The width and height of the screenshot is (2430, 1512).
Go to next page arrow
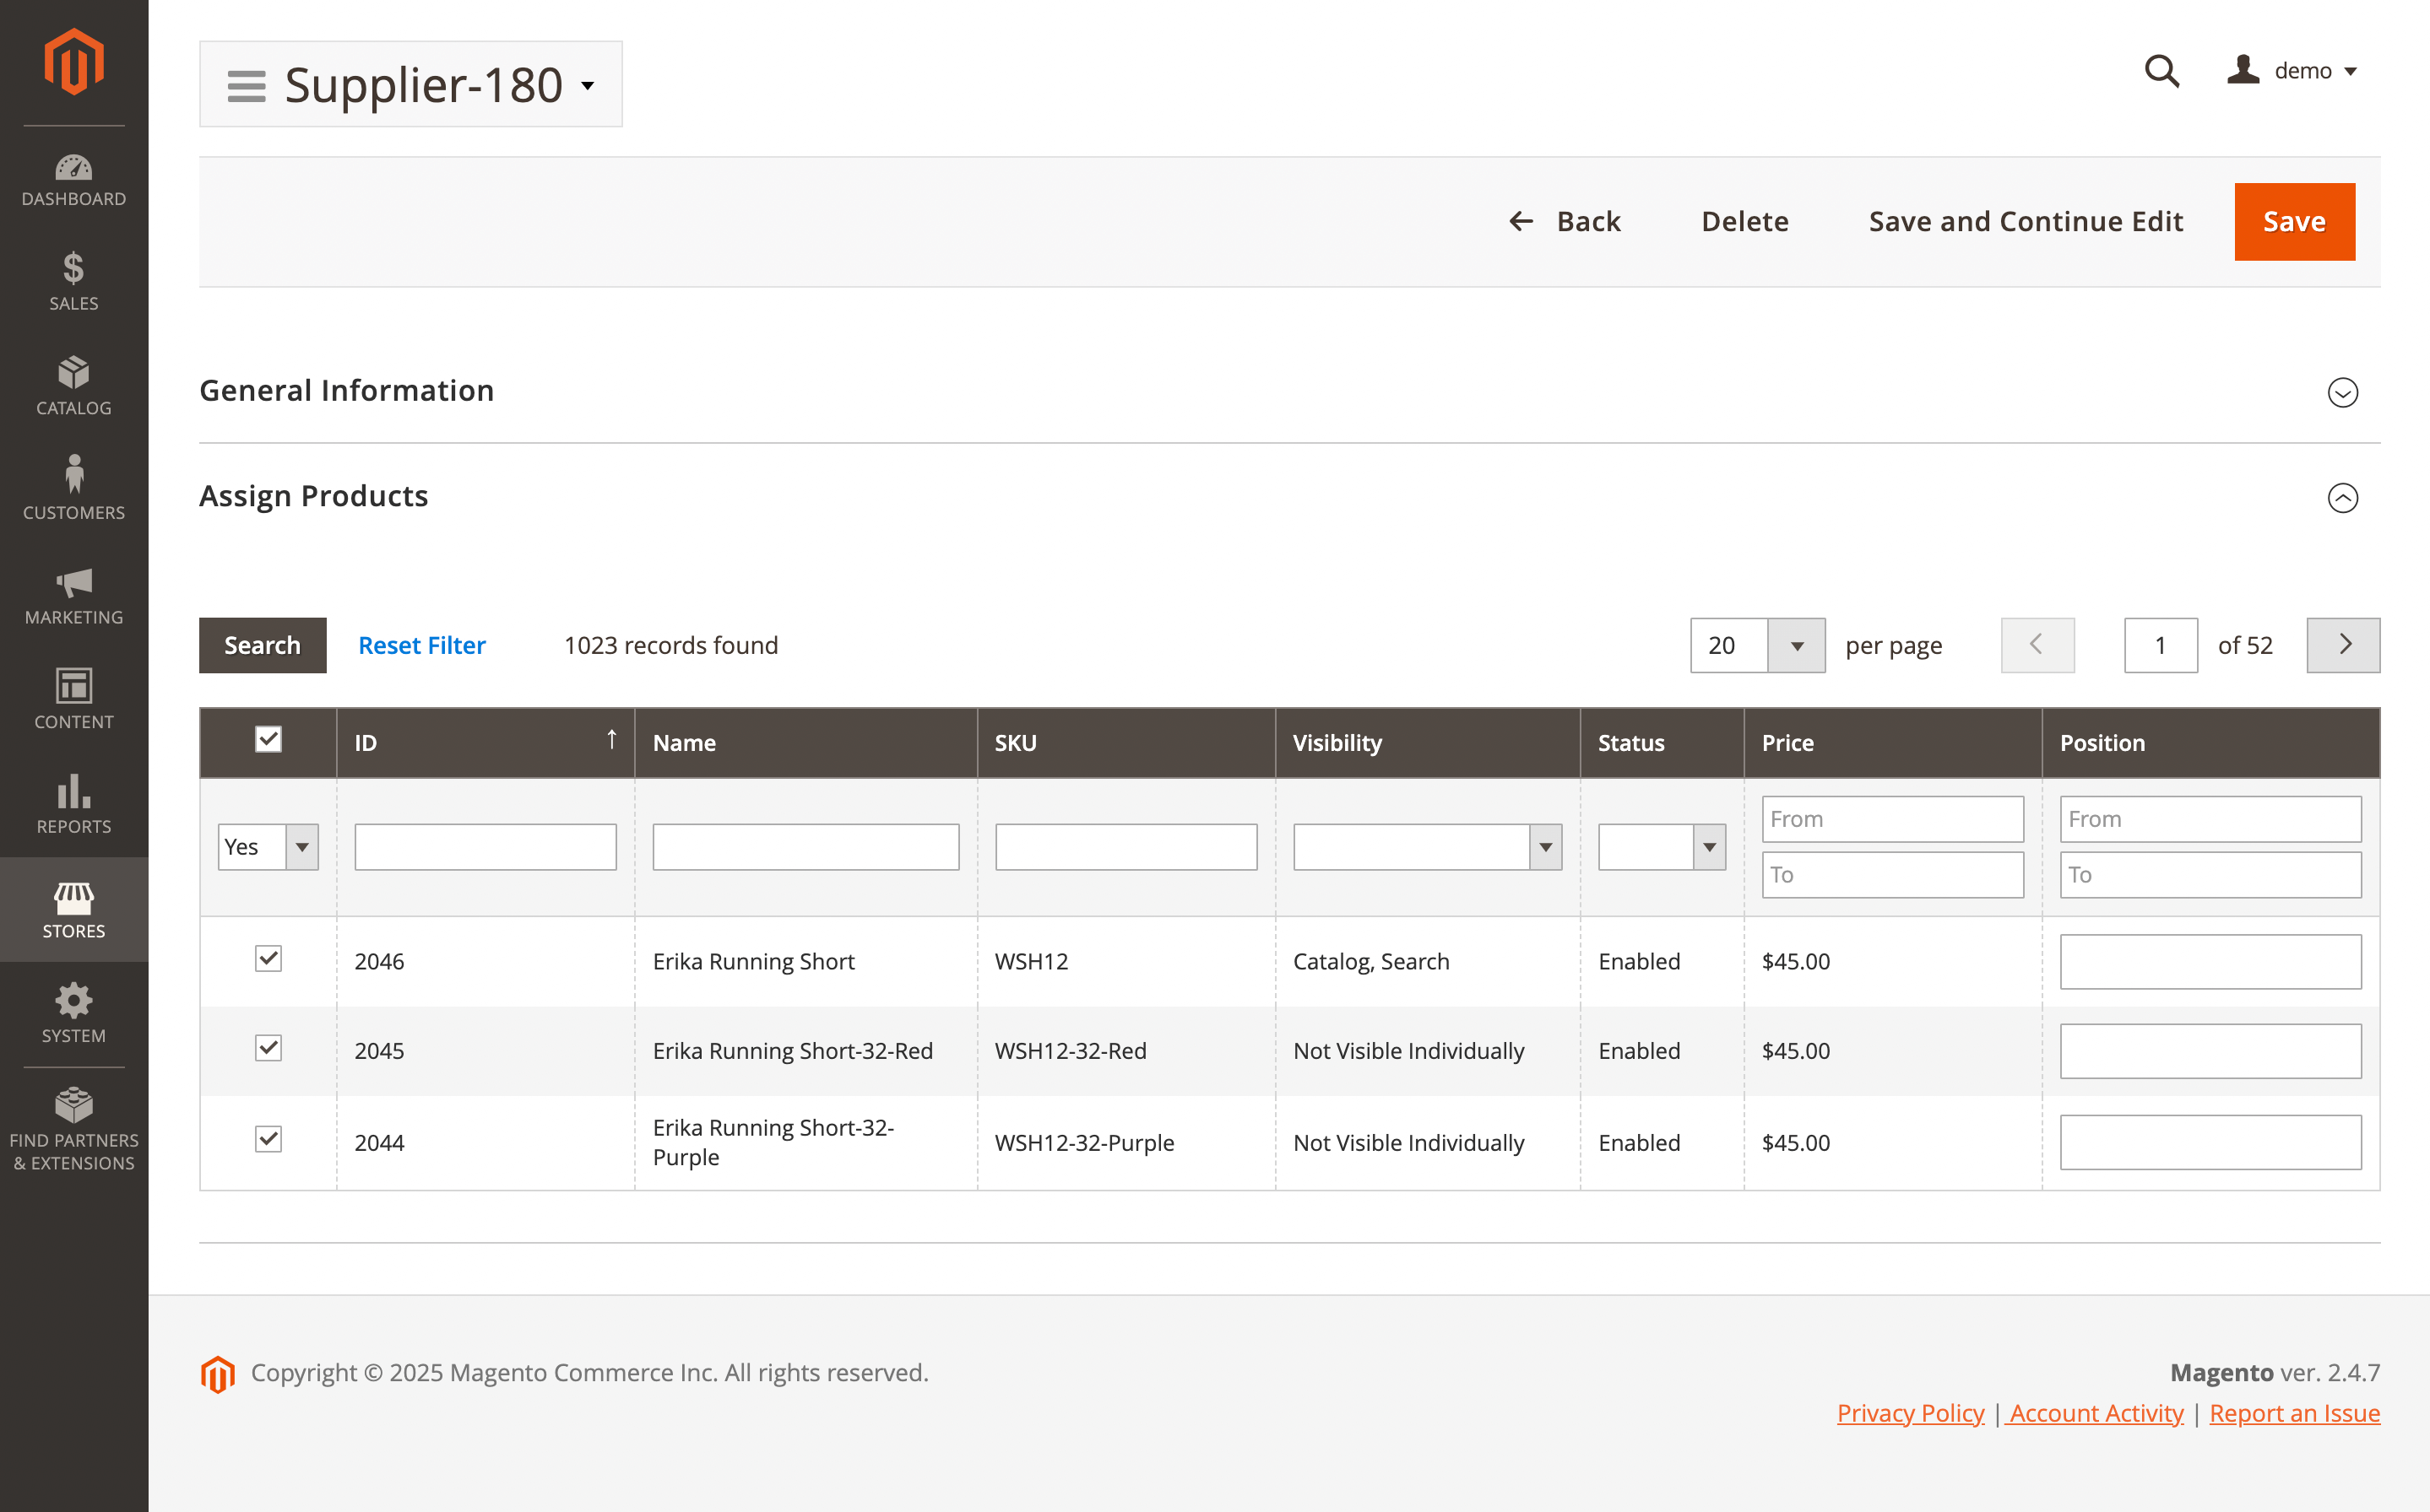point(2342,645)
